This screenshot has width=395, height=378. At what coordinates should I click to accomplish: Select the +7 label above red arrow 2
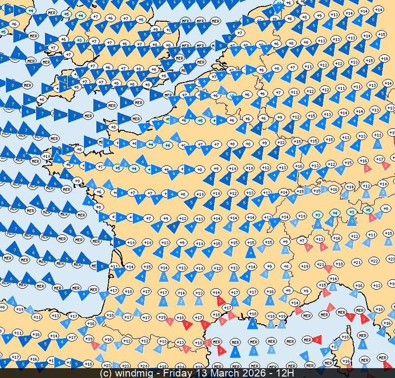pyautogui.click(x=302, y=240)
